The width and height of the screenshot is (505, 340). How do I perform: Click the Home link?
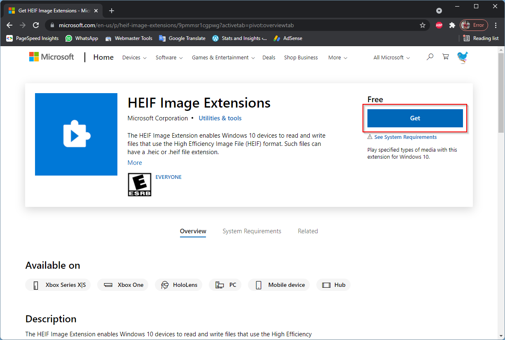coord(103,57)
